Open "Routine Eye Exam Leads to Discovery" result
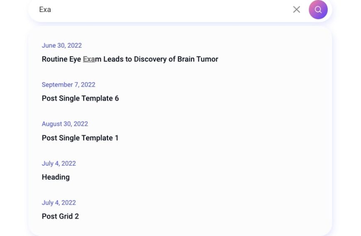This screenshot has height=236, width=361. click(x=129, y=59)
